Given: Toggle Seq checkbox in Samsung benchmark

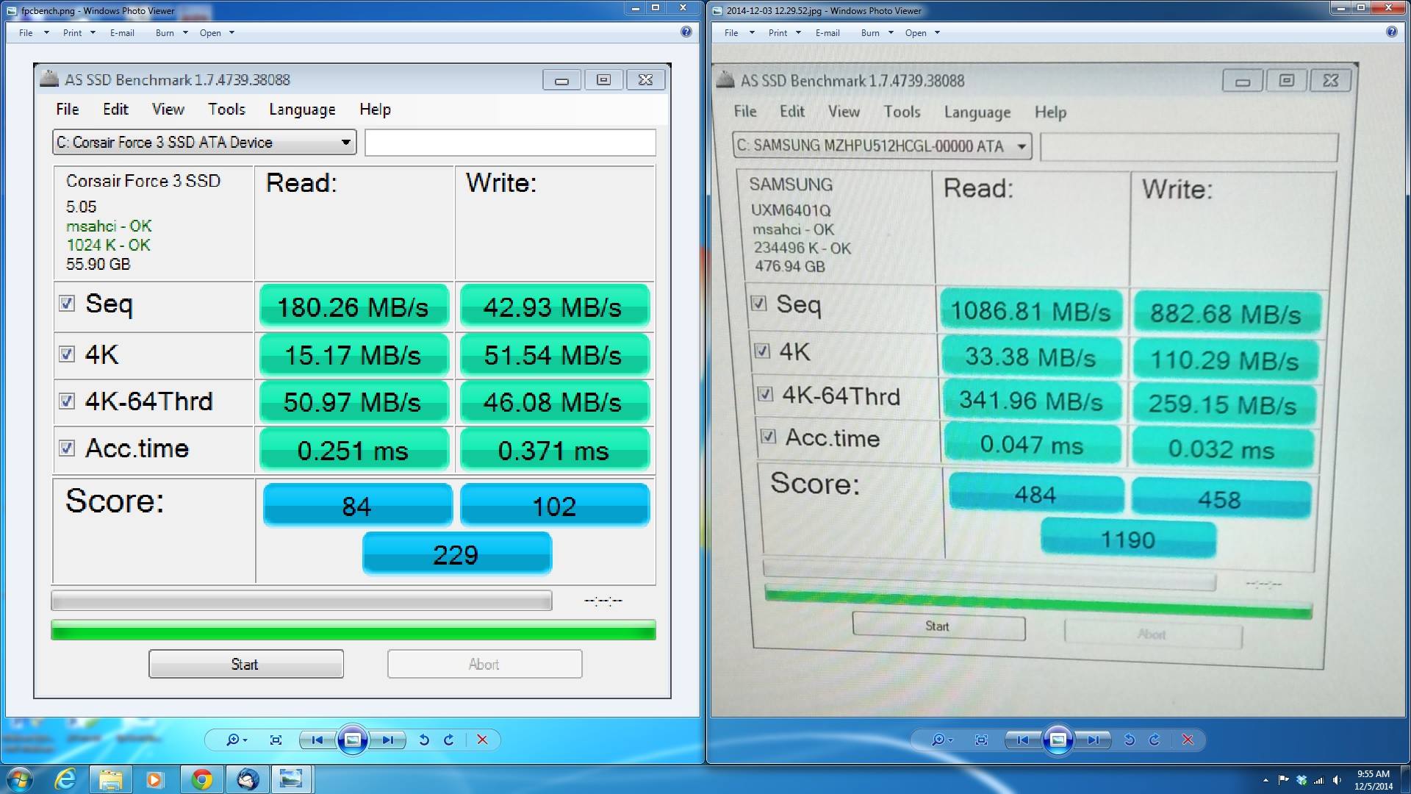Looking at the screenshot, I should 759,303.
